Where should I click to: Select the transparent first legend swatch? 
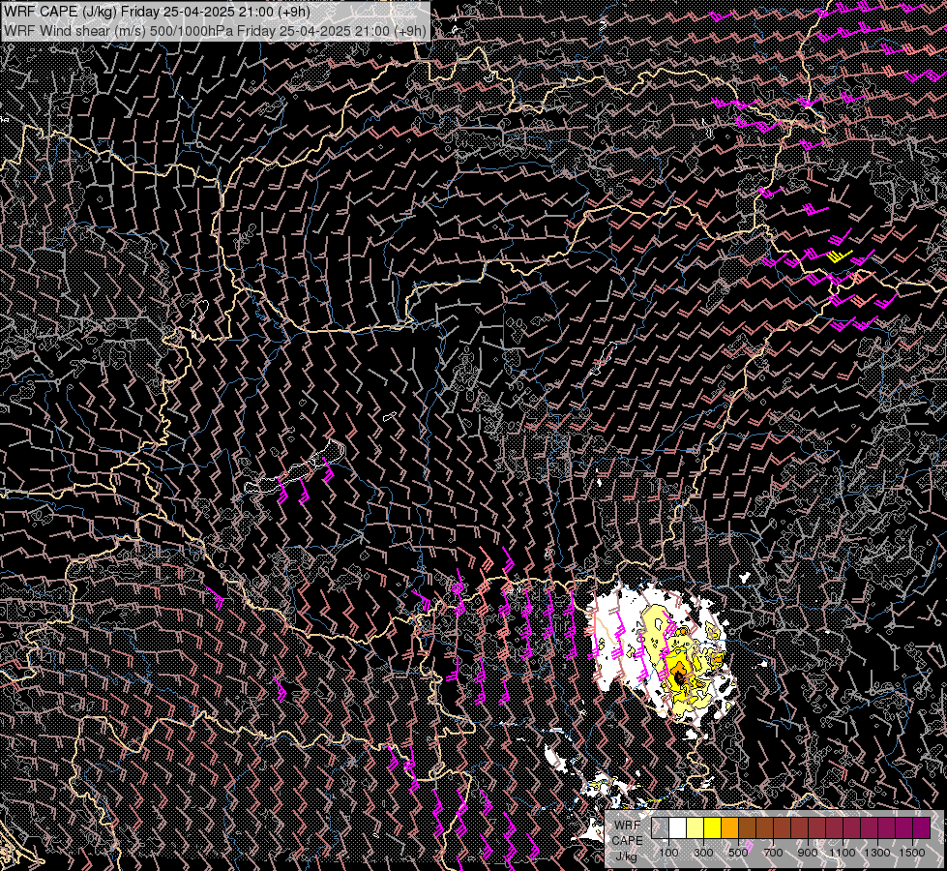coord(660,828)
